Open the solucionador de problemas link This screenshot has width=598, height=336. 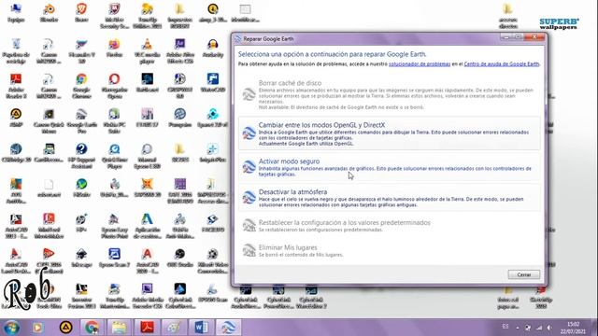pyautogui.click(x=420, y=64)
